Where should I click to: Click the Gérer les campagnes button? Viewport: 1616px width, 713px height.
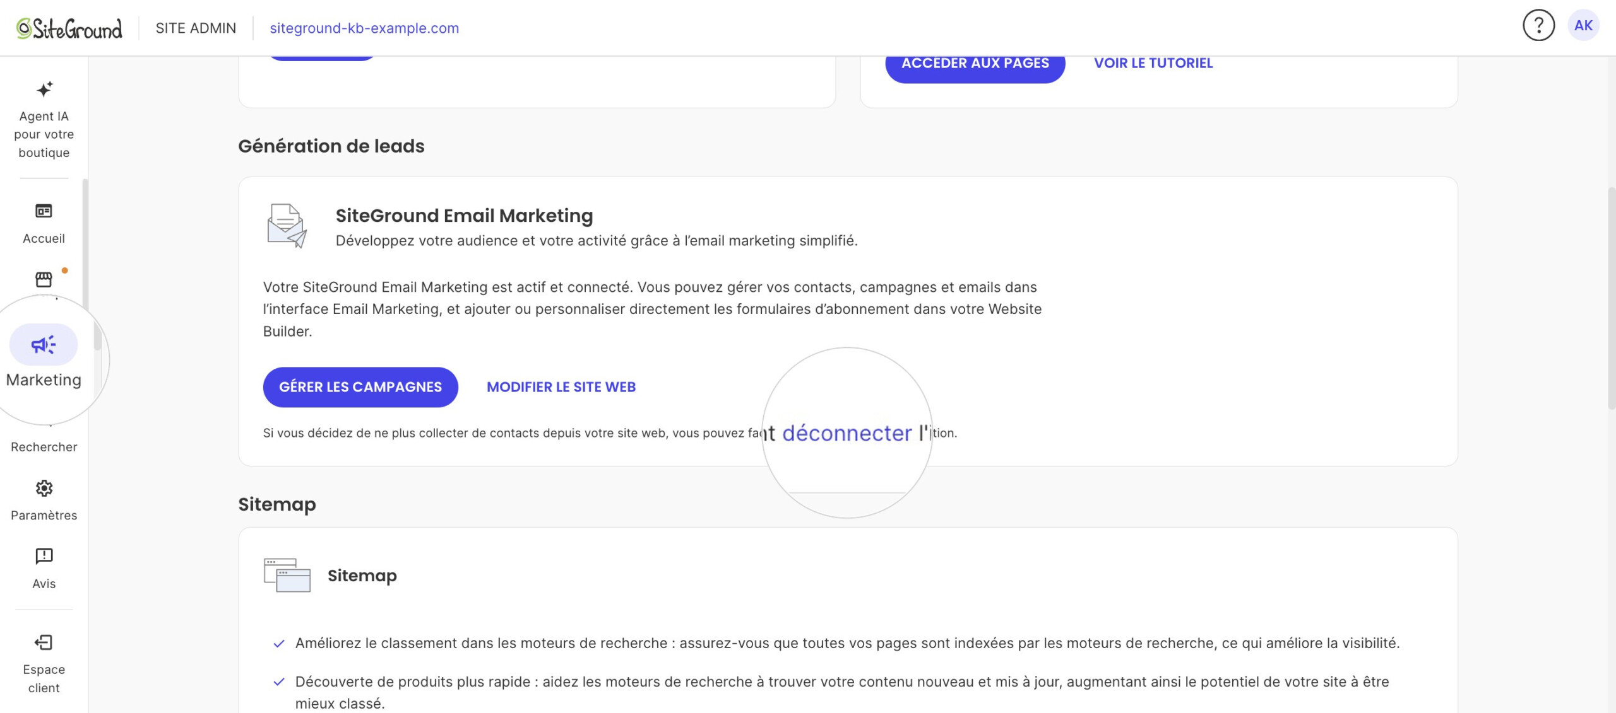[360, 387]
